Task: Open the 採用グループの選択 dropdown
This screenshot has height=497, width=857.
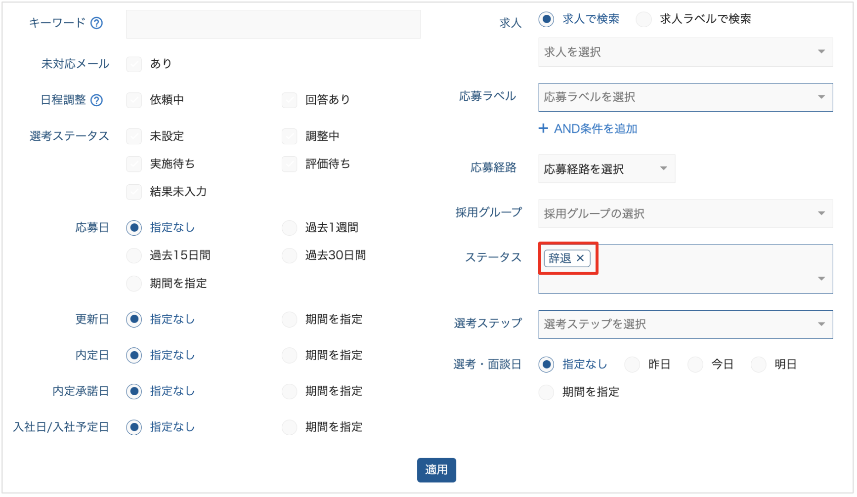Action: coord(686,214)
